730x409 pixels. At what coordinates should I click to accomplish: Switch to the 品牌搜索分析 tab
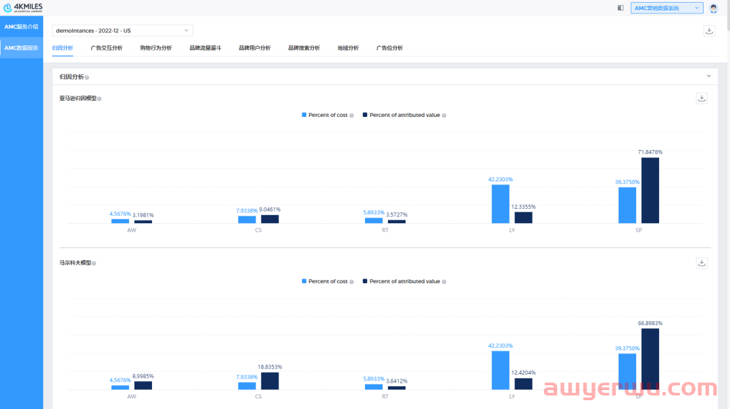pyautogui.click(x=304, y=48)
